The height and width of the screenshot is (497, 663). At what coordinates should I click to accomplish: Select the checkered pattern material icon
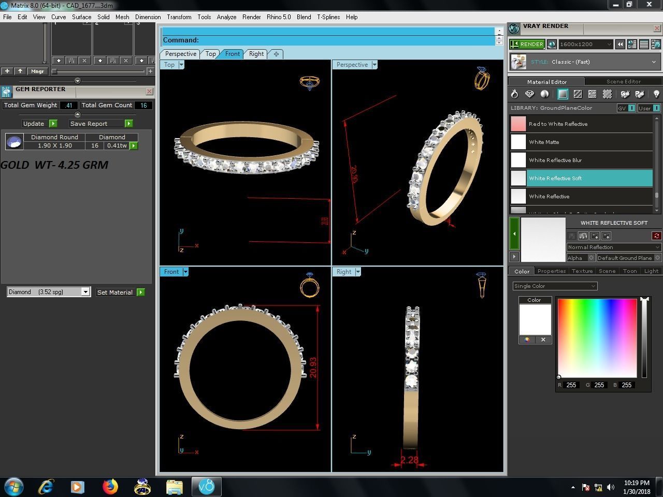578,94
